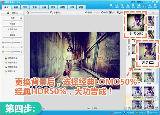Open the 拼图 collage tab
160x115 pixels.
(81, 7)
